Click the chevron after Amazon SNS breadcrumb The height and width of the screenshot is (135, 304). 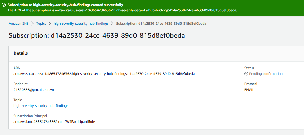tap(32, 24)
